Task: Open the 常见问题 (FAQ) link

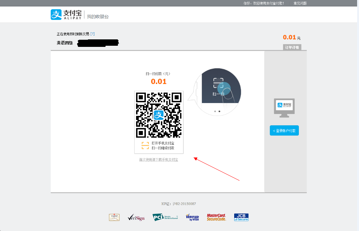Action: [300, 3]
